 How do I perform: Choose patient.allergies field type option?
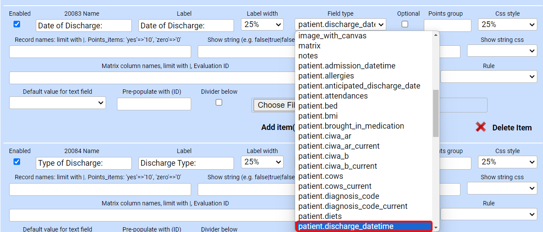coord(326,76)
